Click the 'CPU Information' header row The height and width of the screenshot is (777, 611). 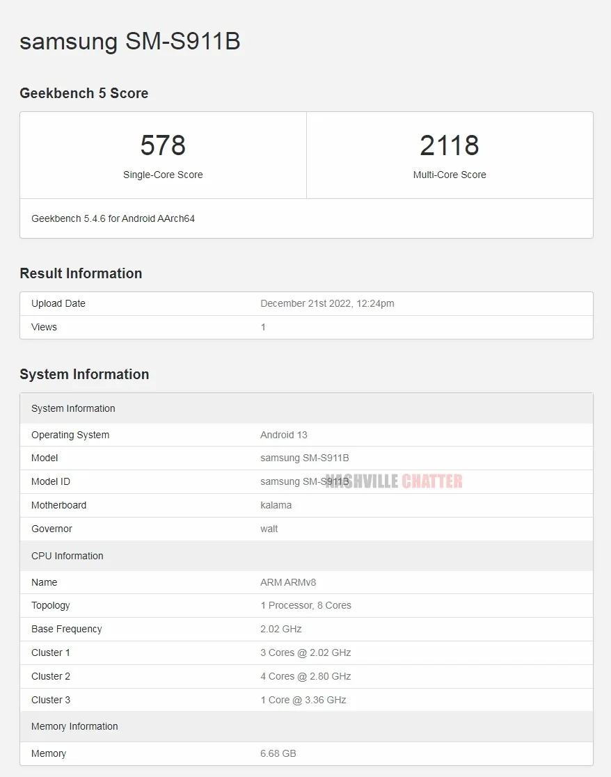pyautogui.click(x=306, y=556)
